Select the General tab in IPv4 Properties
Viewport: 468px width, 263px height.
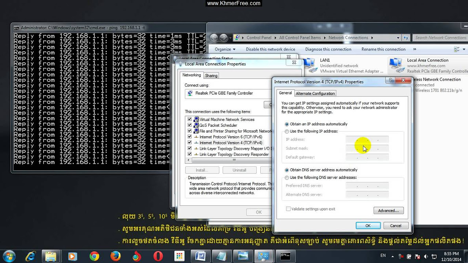coord(286,93)
